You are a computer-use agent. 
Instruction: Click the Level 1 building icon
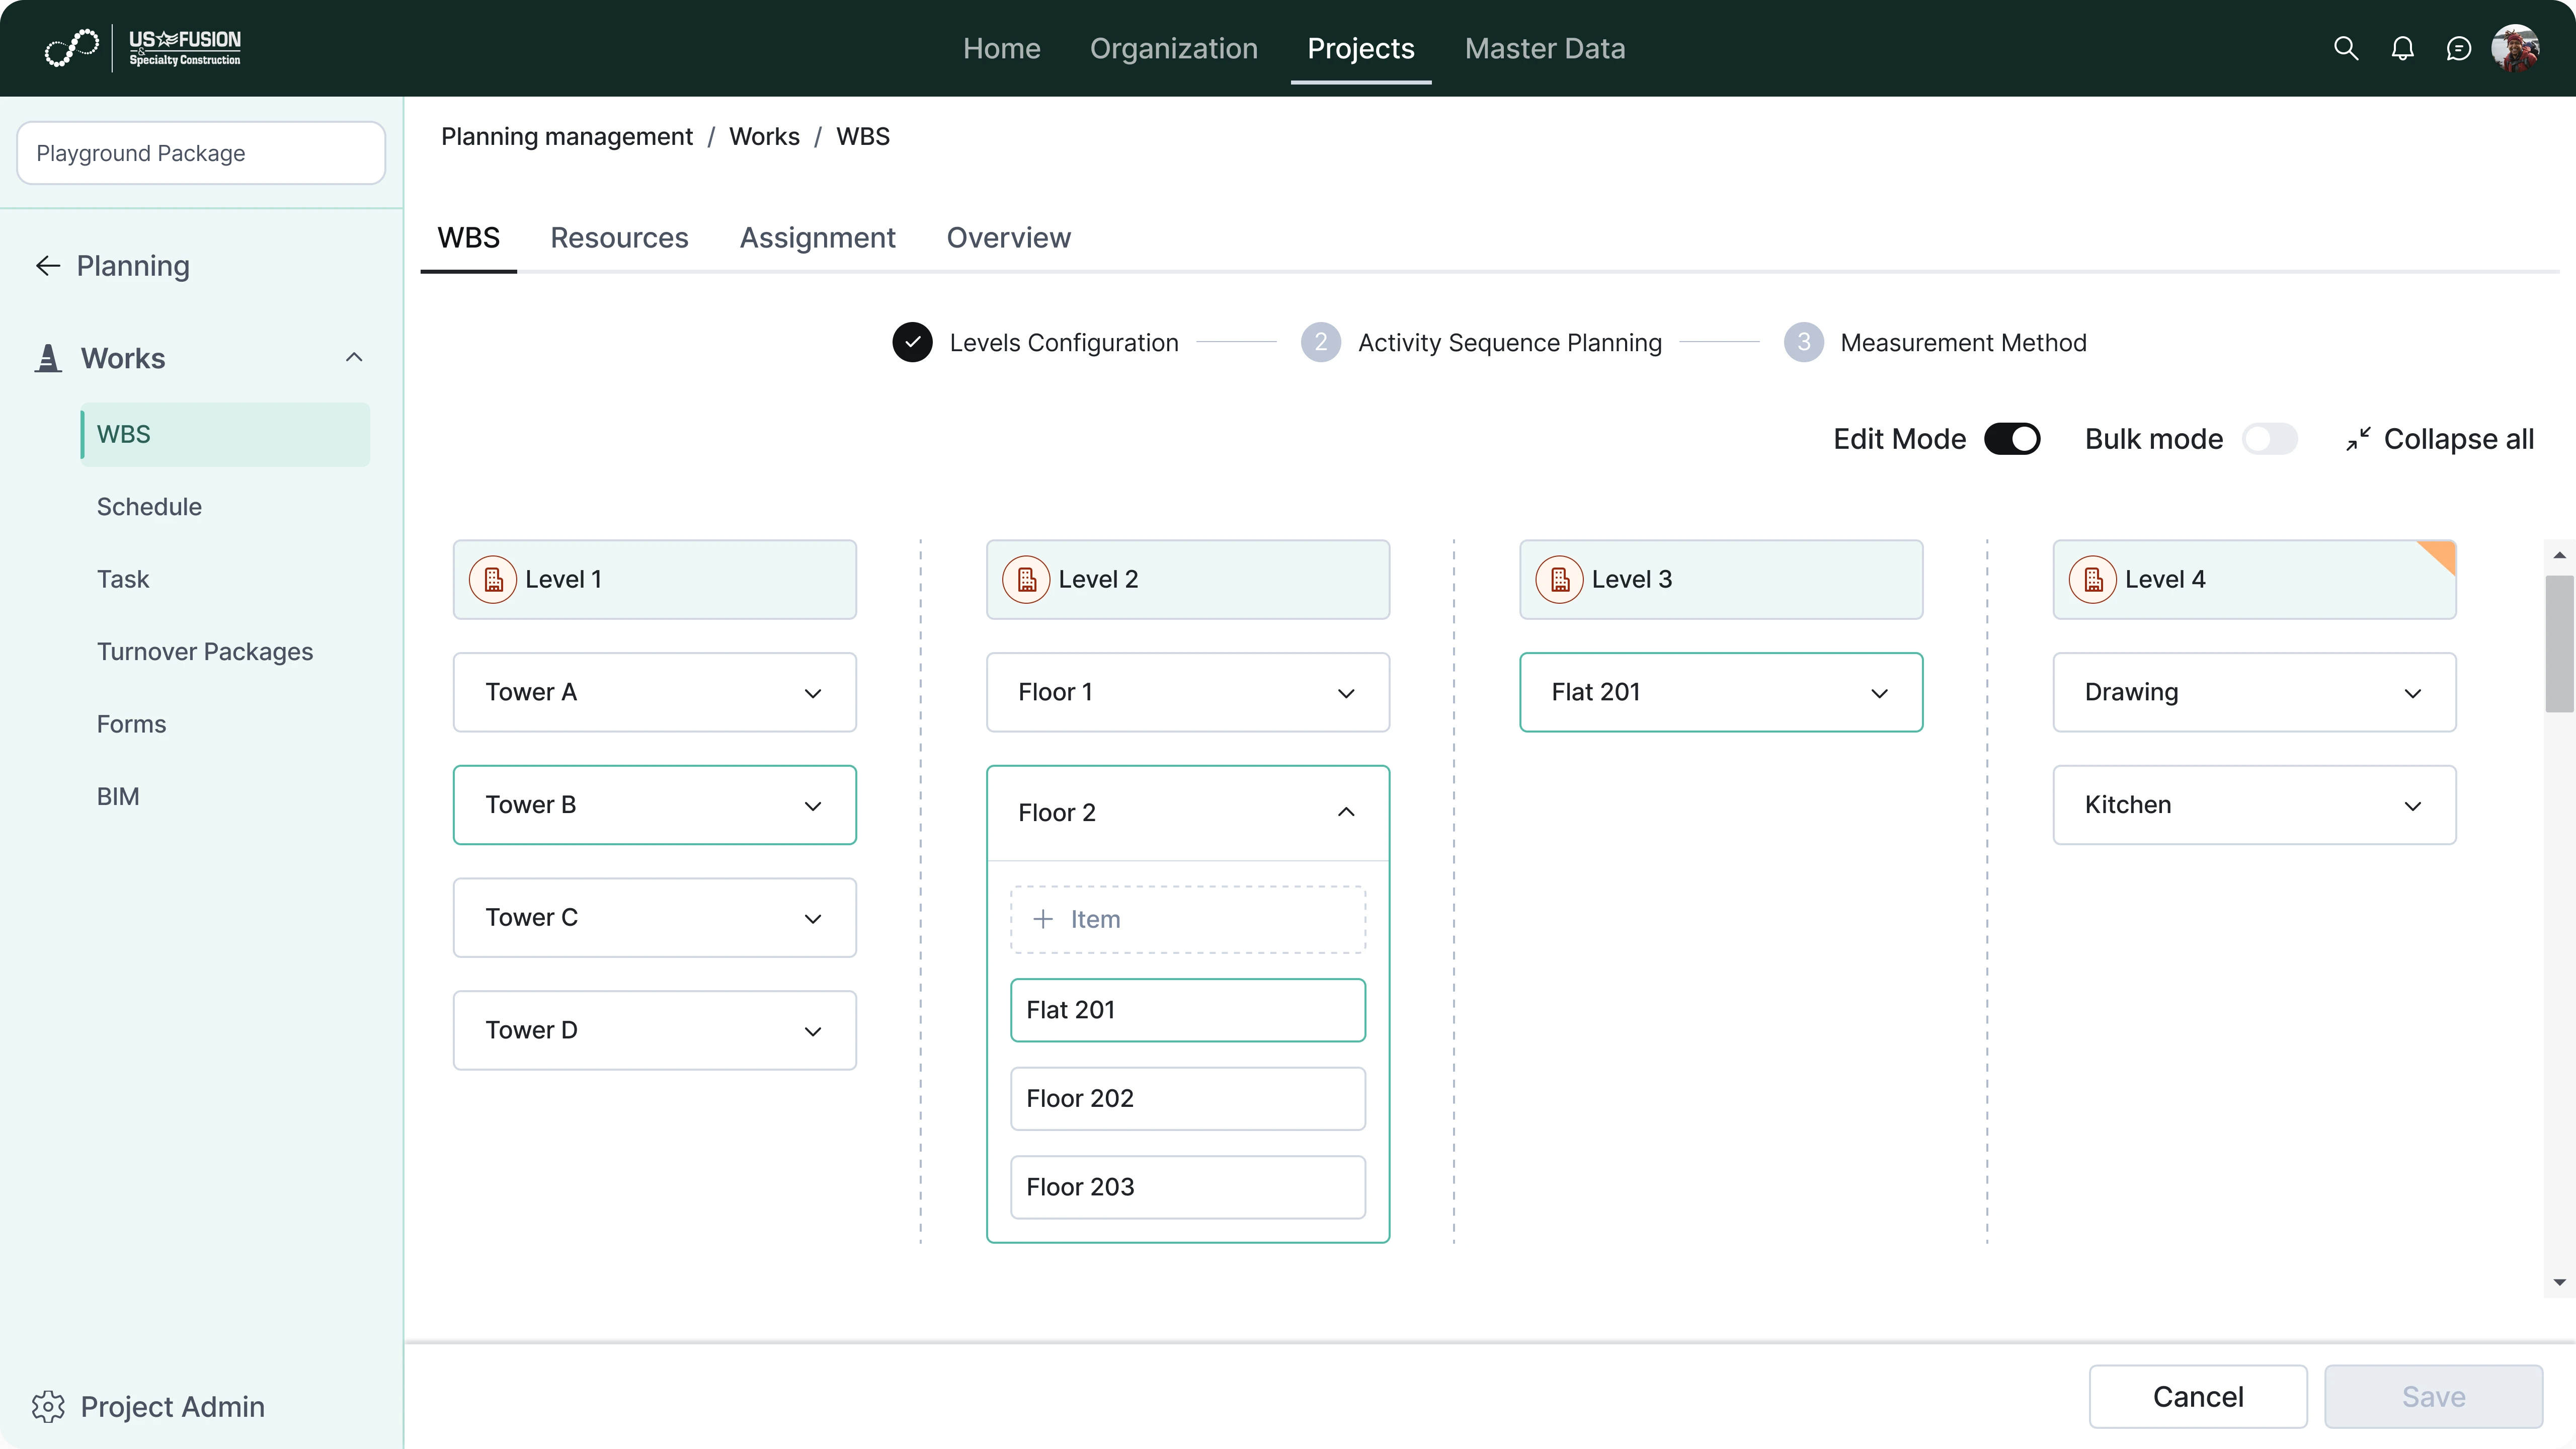tap(493, 579)
